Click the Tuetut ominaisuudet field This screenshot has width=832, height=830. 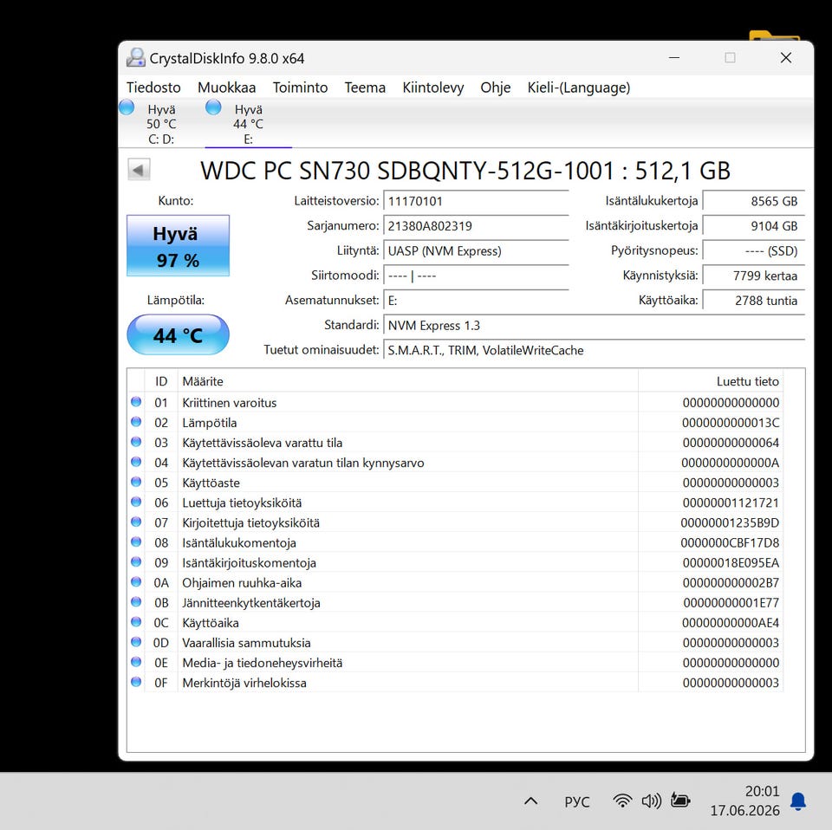tap(595, 351)
